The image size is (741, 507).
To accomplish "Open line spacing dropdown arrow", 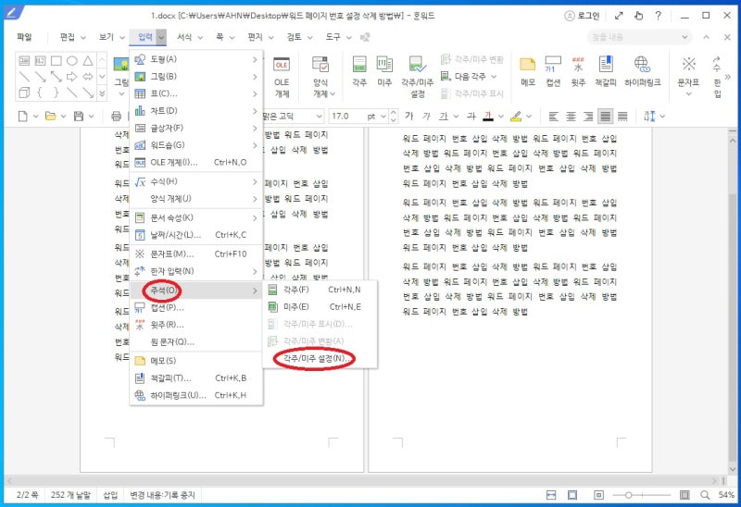I will point(662,117).
